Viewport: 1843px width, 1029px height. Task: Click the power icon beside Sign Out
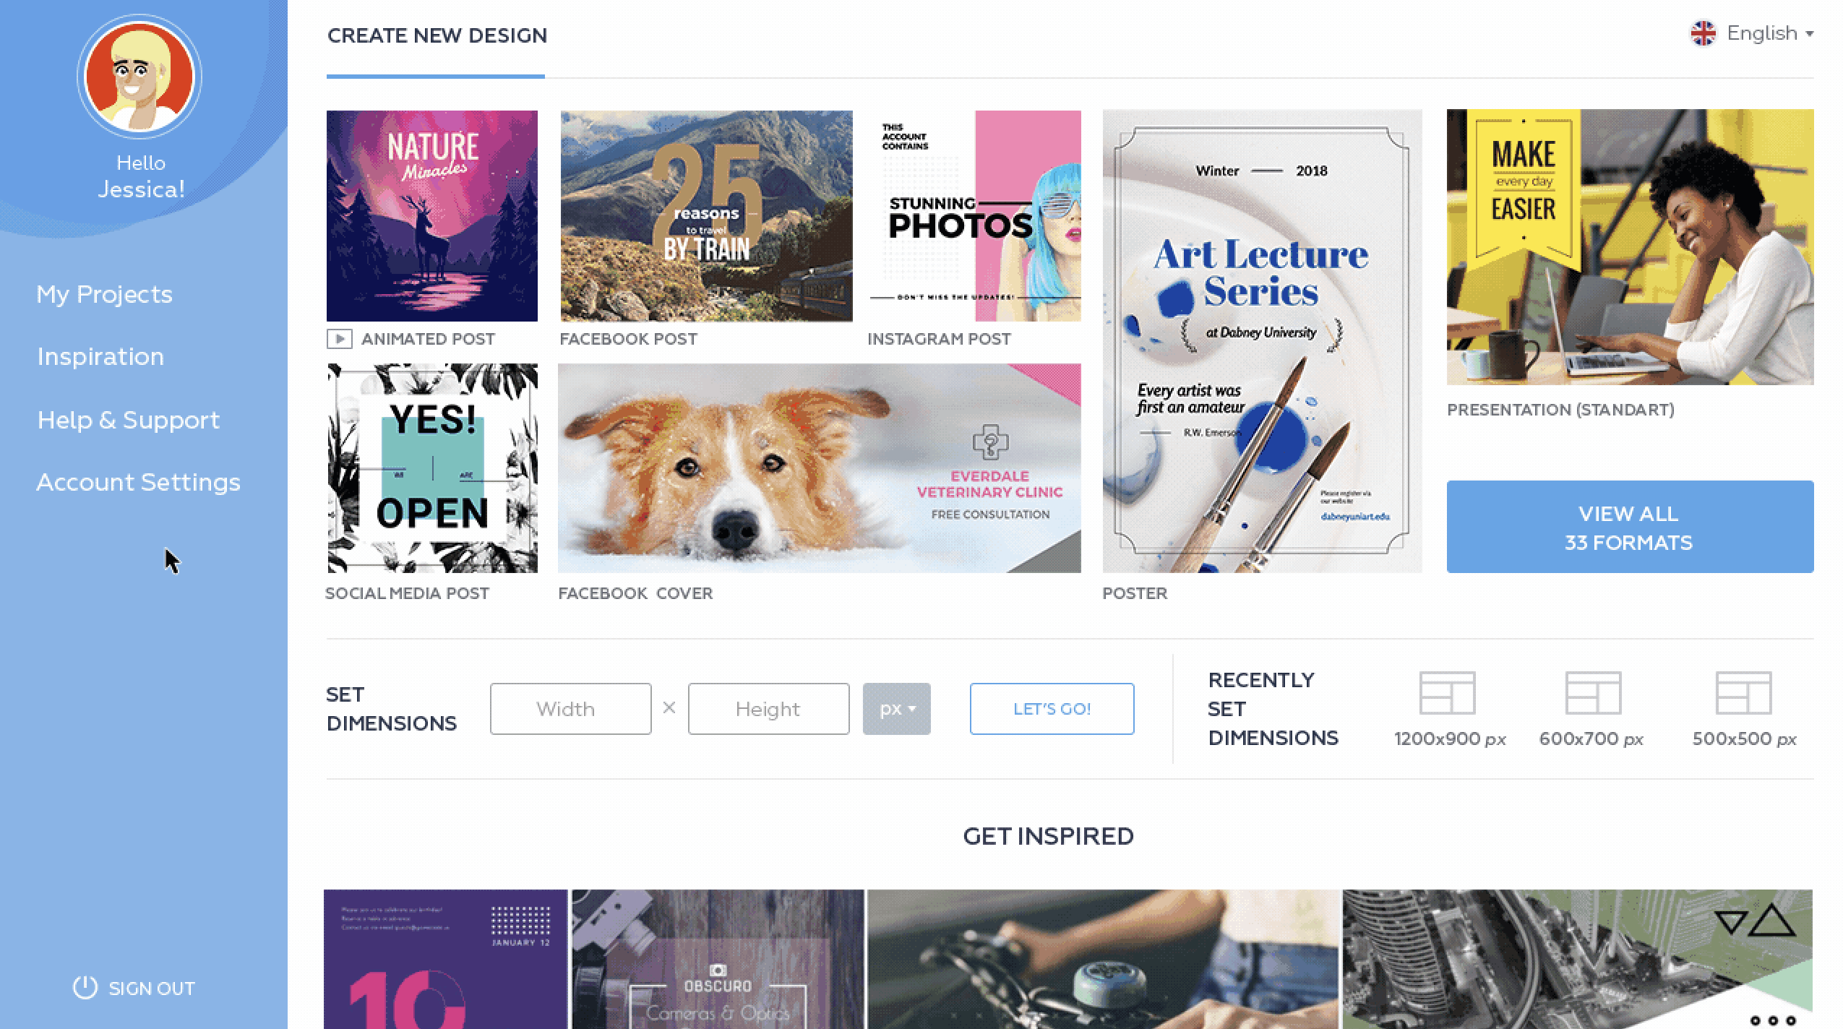click(85, 988)
